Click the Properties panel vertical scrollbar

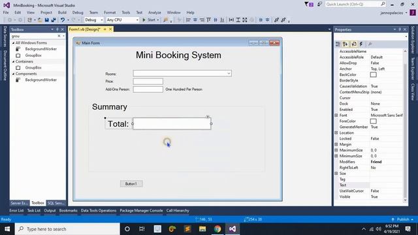405,125
